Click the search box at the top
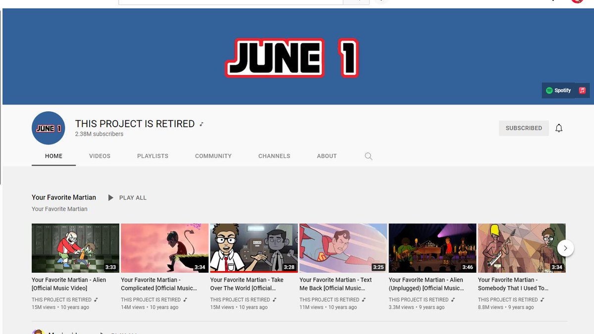 pyautogui.click(x=231, y=2)
